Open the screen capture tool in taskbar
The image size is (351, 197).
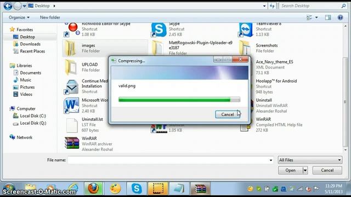pyautogui.click(x=158, y=188)
